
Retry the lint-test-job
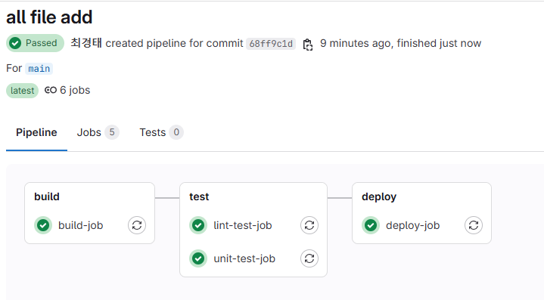coord(309,225)
